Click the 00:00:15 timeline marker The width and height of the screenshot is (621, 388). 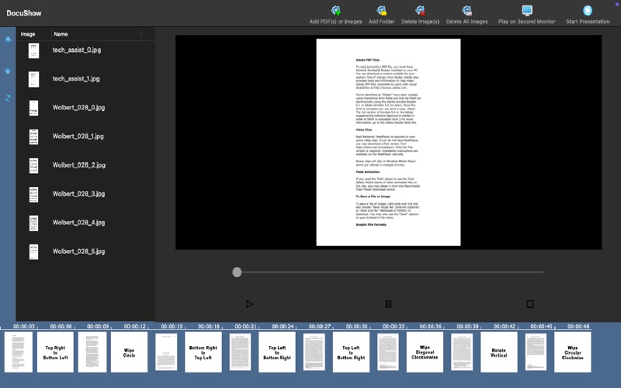click(172, 326)
